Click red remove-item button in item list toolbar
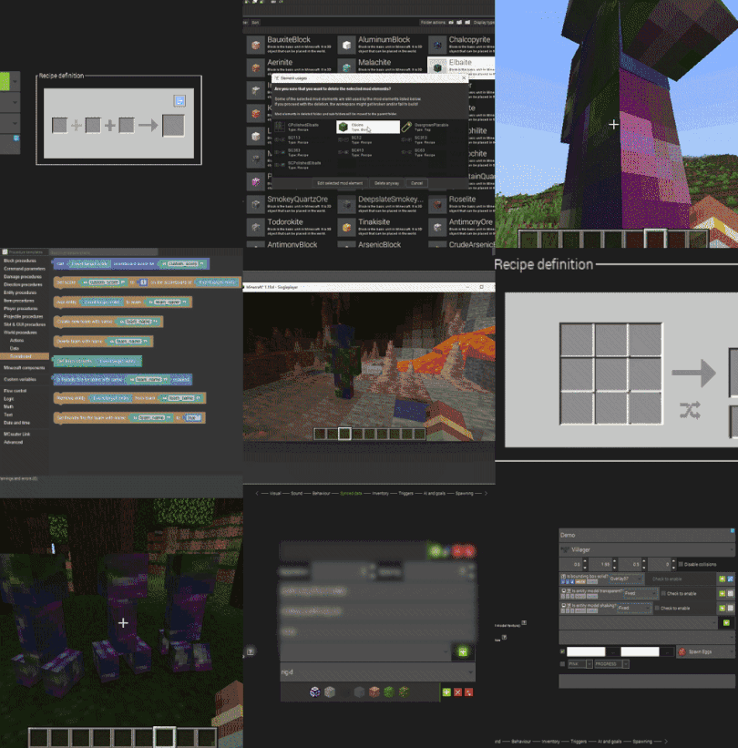The image size is (738, 748). (x=458, y=692)
